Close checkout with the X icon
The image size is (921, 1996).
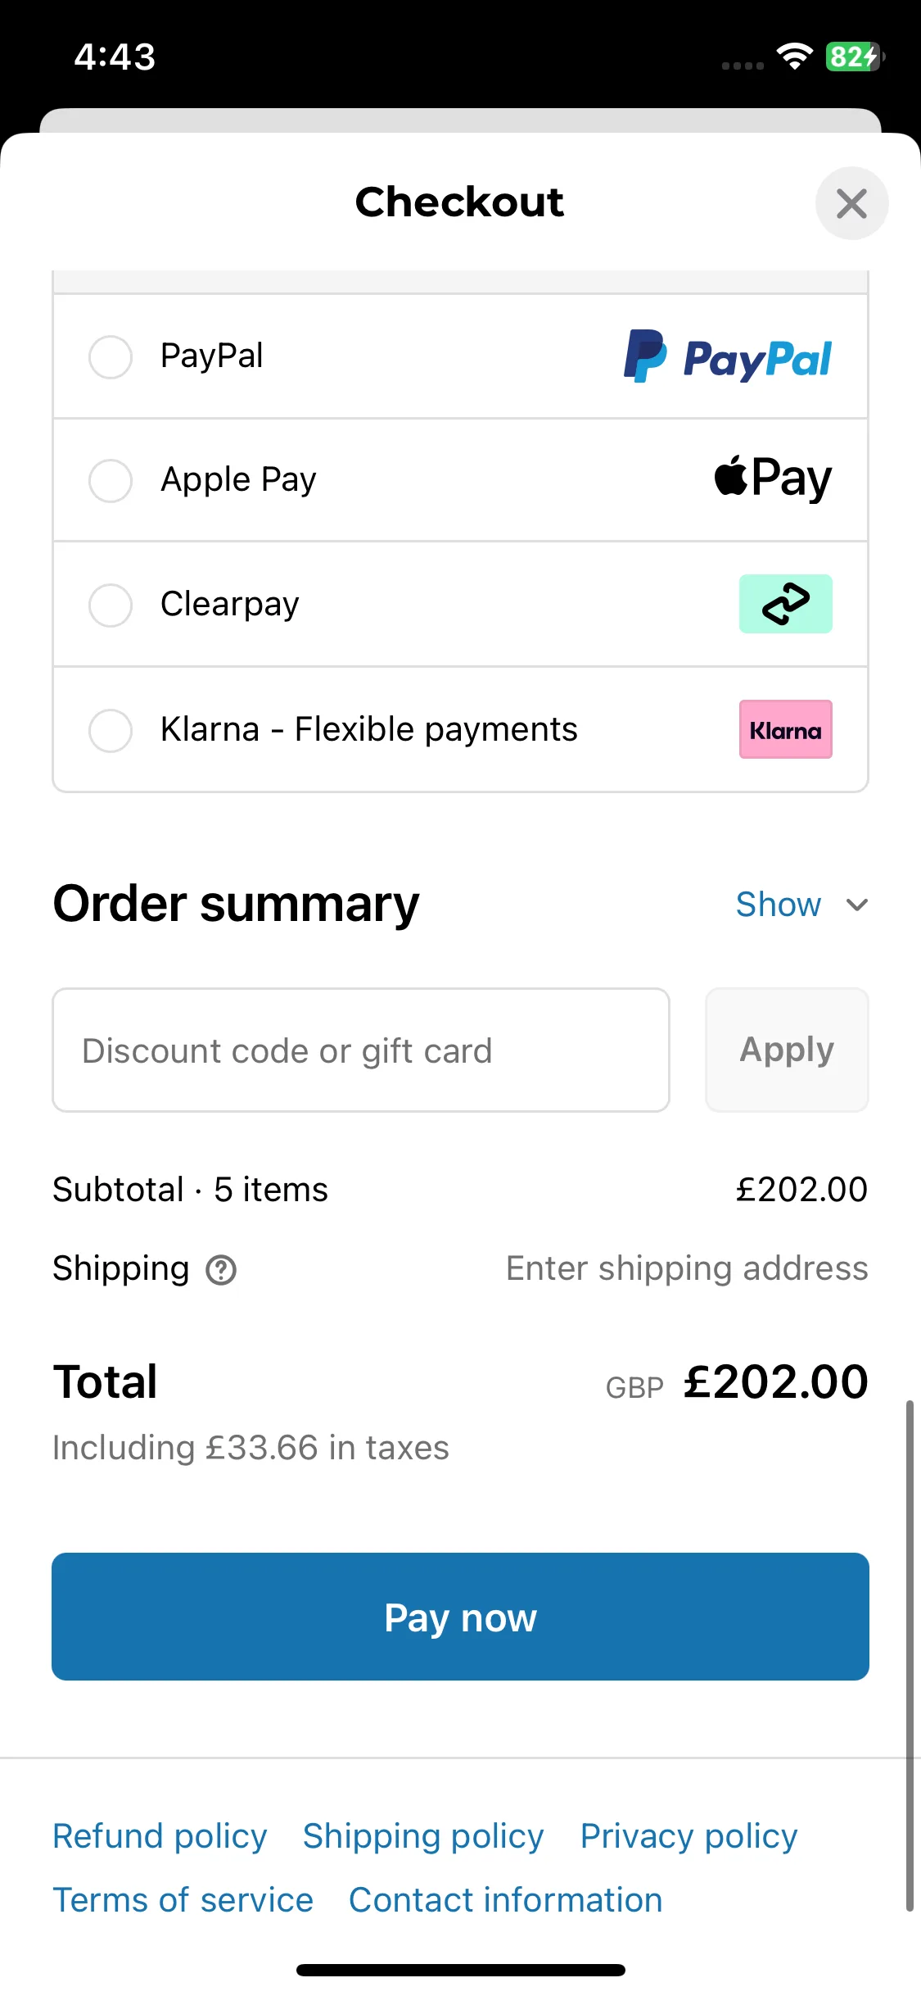pos(852,203)
